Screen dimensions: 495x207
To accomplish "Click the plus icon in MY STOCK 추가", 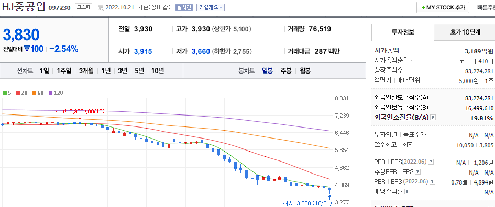I will pyautogui.click(x=423, y=8).
